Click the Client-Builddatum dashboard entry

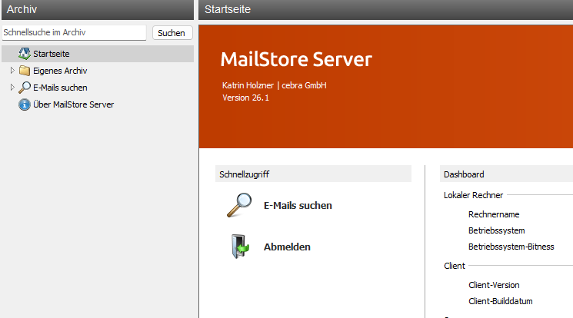[x=500, y=301]
